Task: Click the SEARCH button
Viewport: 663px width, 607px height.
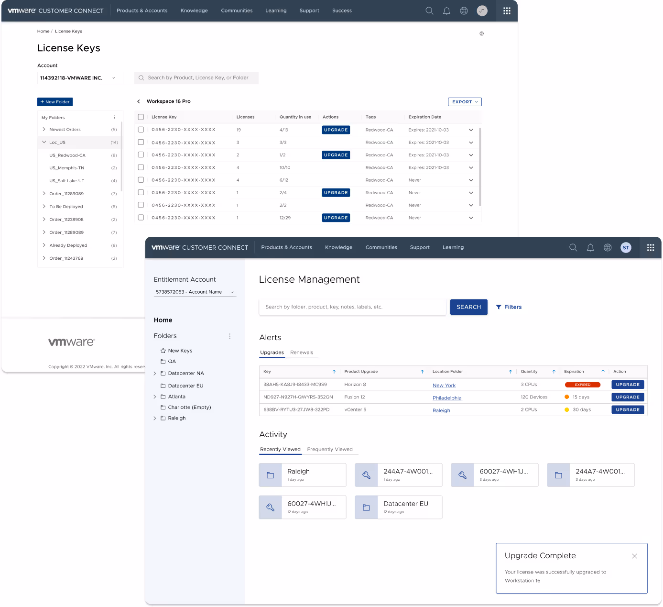Action: point(468,307)
